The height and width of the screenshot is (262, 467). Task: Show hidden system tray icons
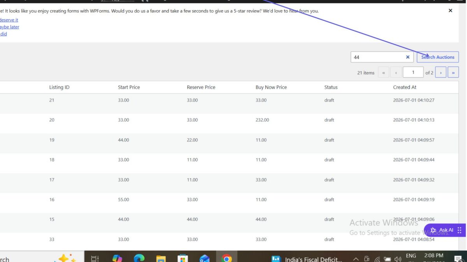356,259
